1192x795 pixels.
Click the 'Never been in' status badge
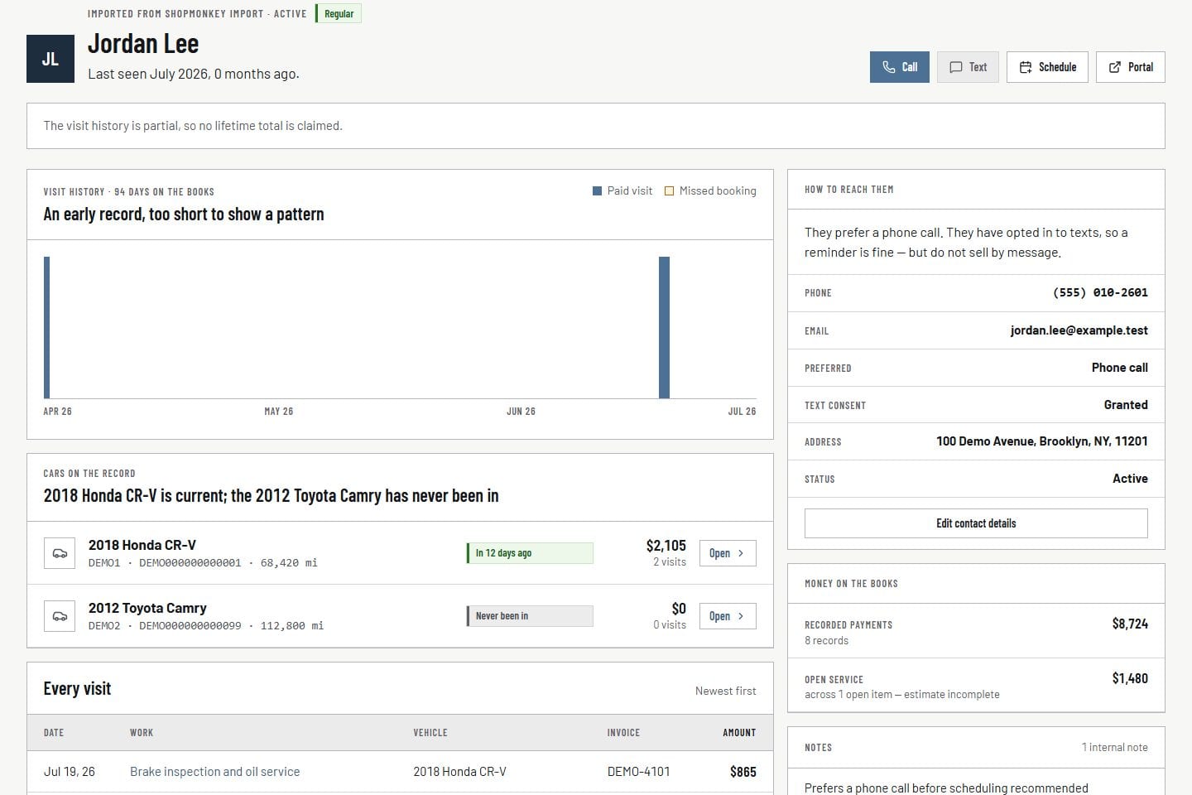pyautogui.click(x=530, y=616)
